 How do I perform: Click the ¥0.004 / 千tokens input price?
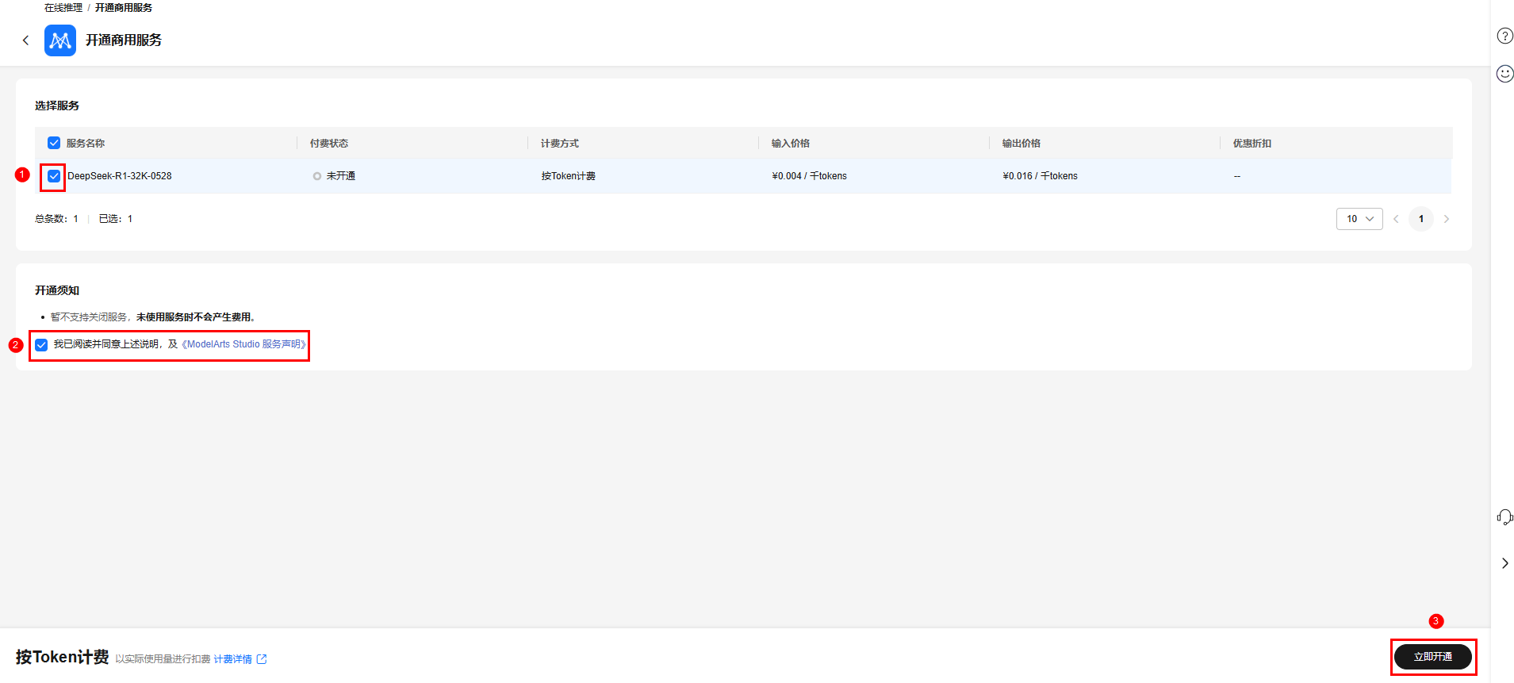(810, 176)
